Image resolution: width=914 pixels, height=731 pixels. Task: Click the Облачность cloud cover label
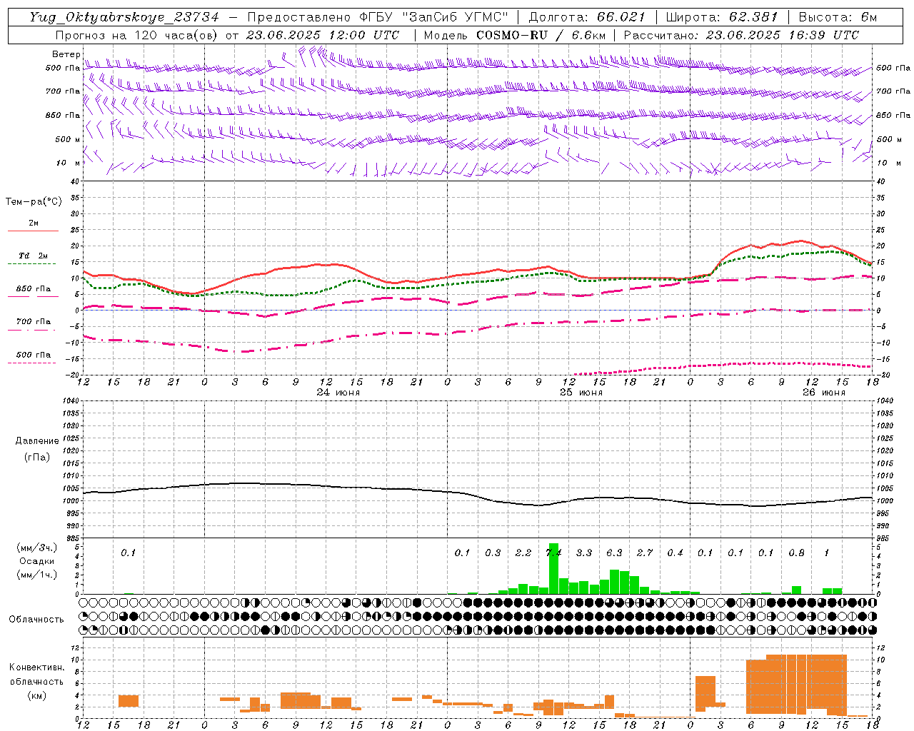click(36, 620)
